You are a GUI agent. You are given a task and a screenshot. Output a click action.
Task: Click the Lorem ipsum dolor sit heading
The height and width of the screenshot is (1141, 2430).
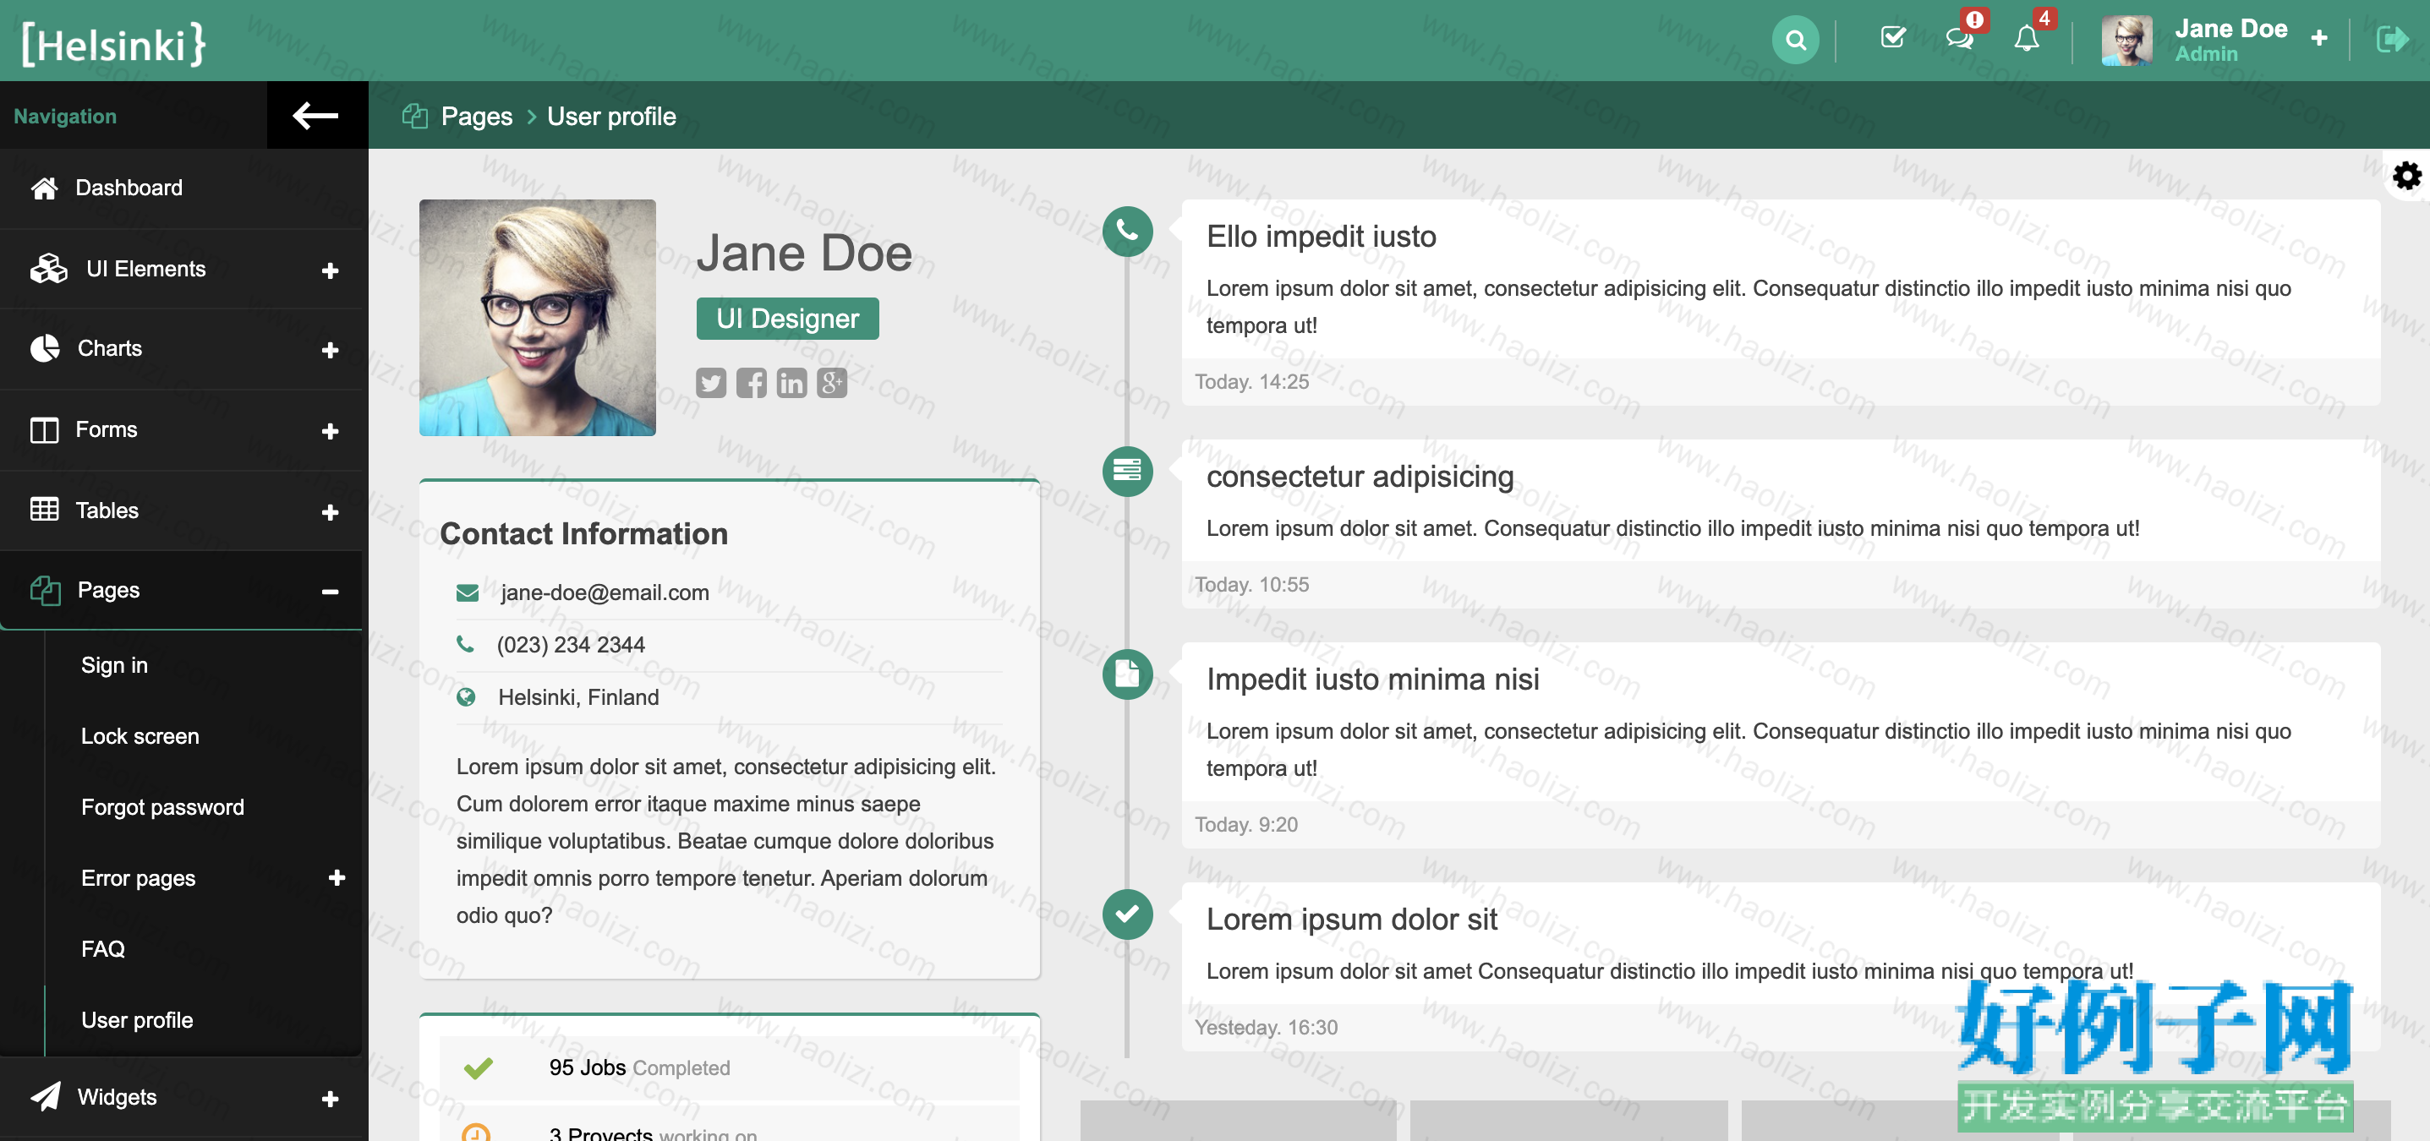[x=1352, y=919]
